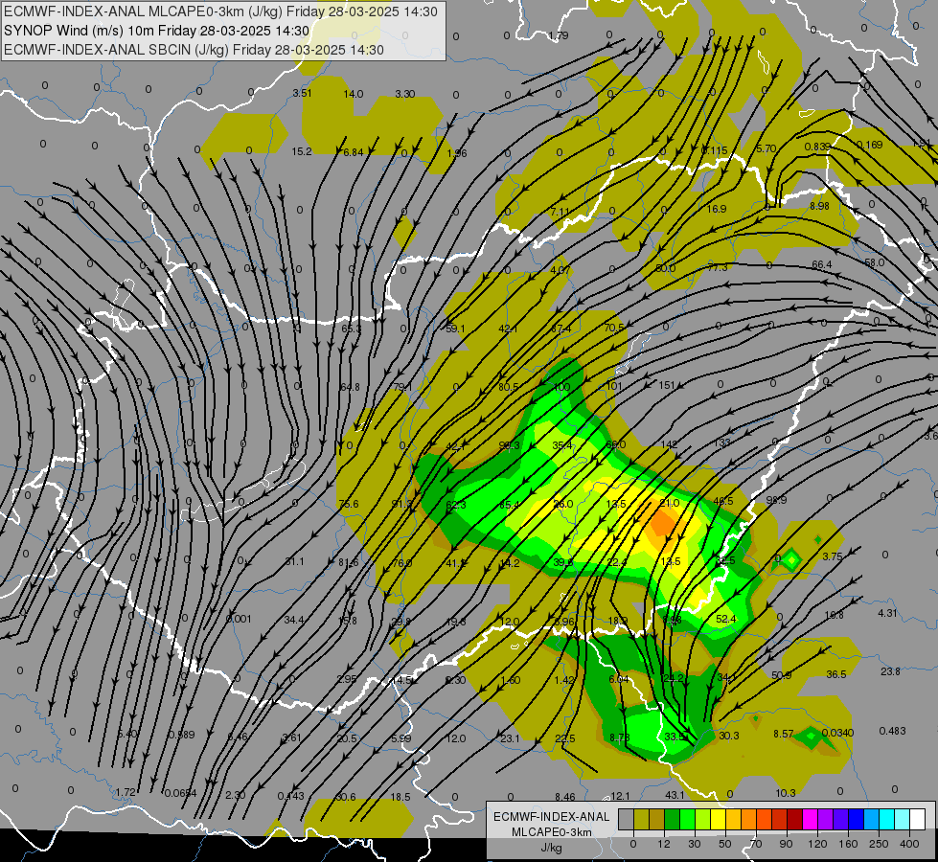Click the map value '0.483'

click(893, 731)
